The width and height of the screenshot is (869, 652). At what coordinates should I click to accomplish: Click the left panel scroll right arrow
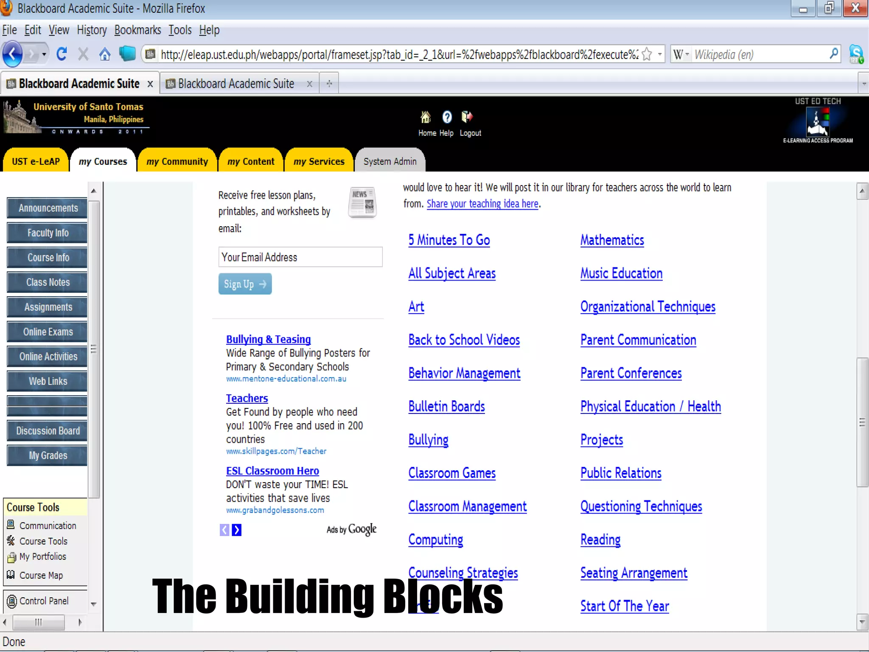click(80, 623)
